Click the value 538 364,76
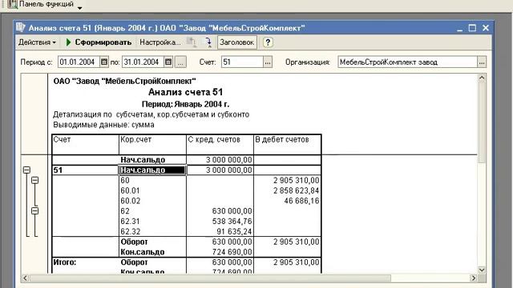The width and height of the screenshot is (513, 288). click(232, 221)
